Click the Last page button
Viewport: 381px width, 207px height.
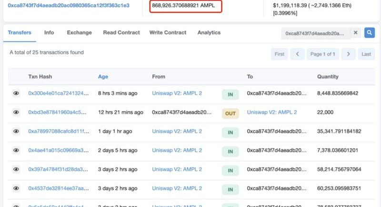(x=366, y=54)
